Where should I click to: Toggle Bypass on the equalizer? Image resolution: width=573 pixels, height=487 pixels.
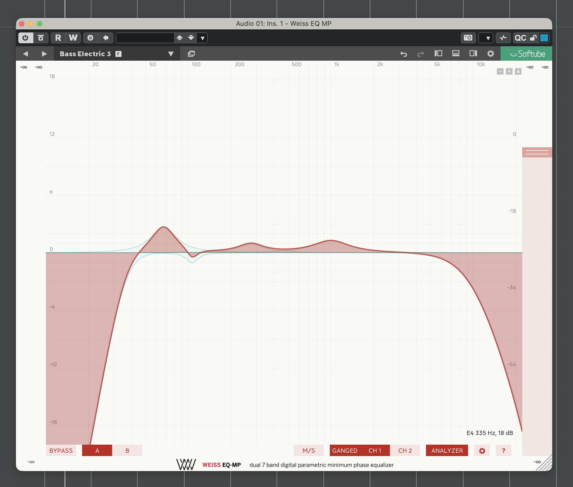[x=61, y=450]
